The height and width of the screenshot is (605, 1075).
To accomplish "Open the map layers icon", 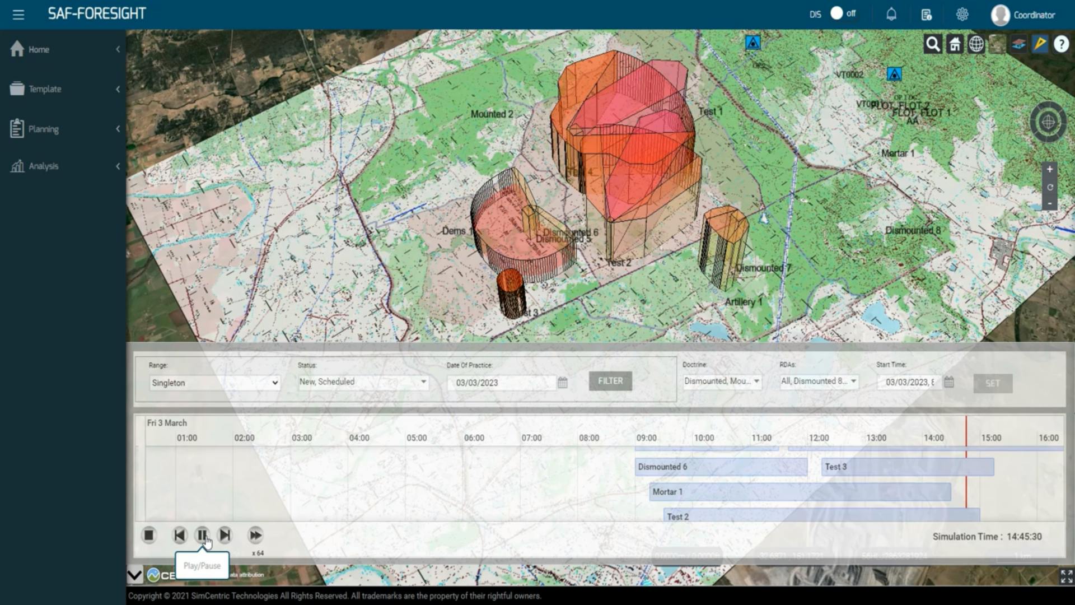I will 1018,44.
